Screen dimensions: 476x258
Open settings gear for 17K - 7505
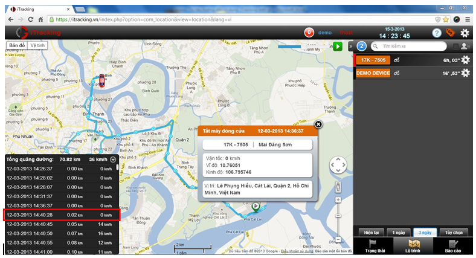(465, 60)
